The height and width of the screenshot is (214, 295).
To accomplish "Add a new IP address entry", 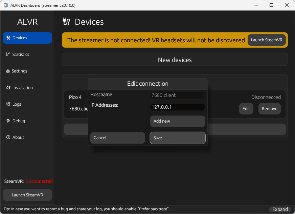I will click(177, 121).
